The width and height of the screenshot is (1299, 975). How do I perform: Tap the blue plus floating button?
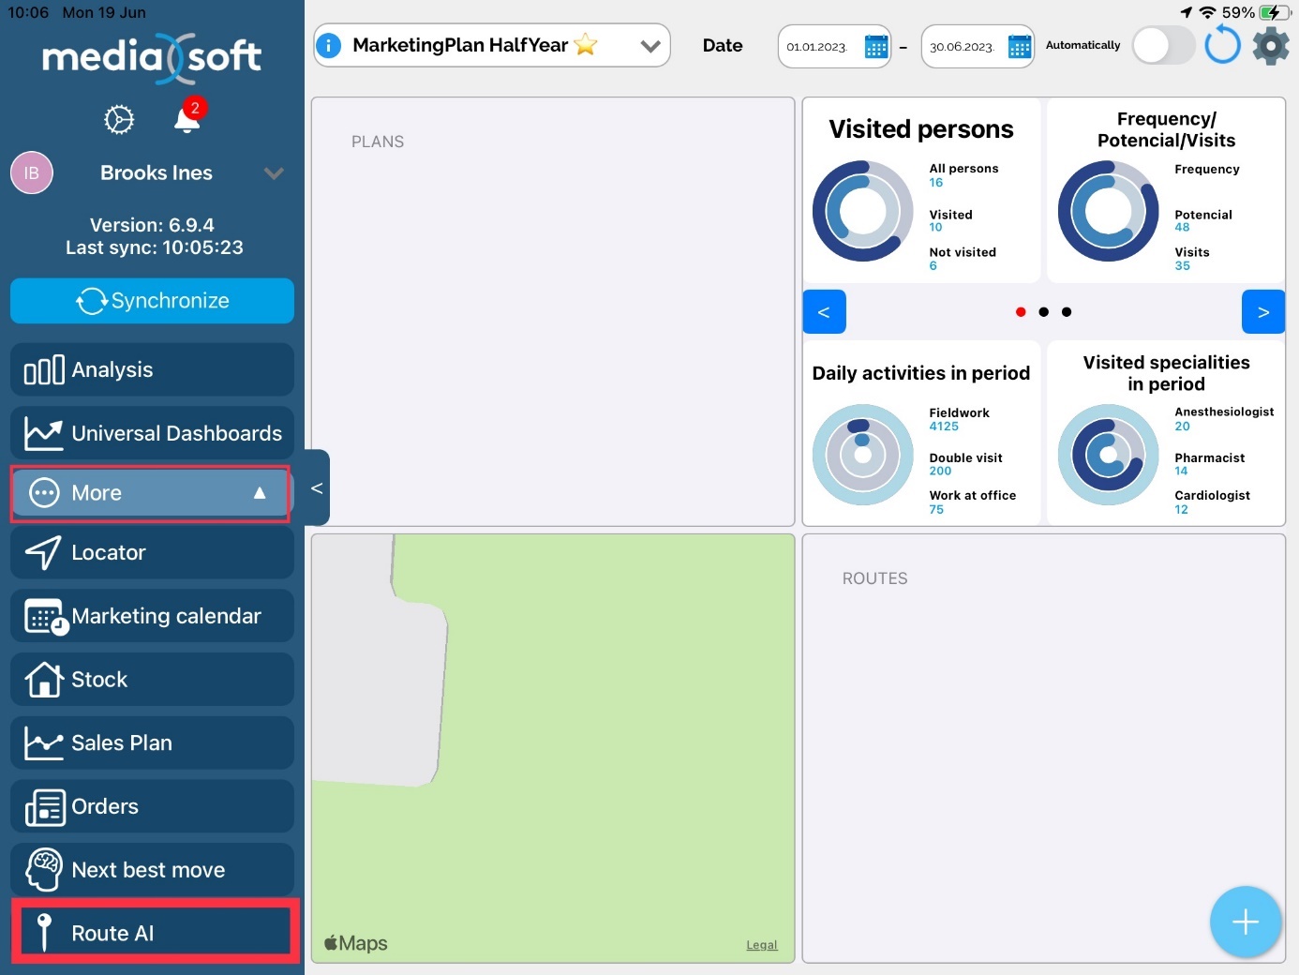pyautogui.click(x=1245, y=922)
